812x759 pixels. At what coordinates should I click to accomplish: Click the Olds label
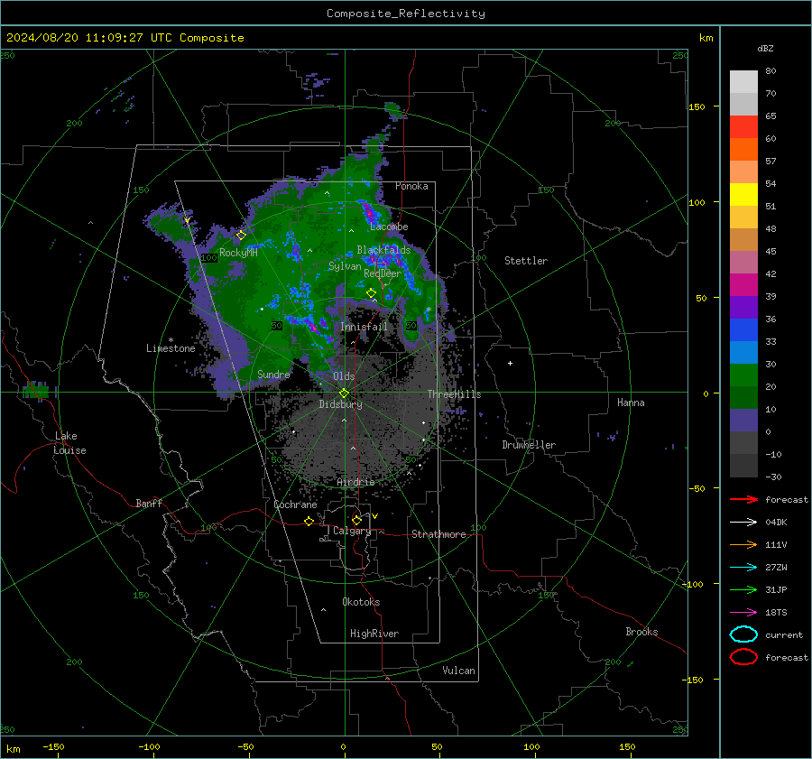(x=344, y=376)
